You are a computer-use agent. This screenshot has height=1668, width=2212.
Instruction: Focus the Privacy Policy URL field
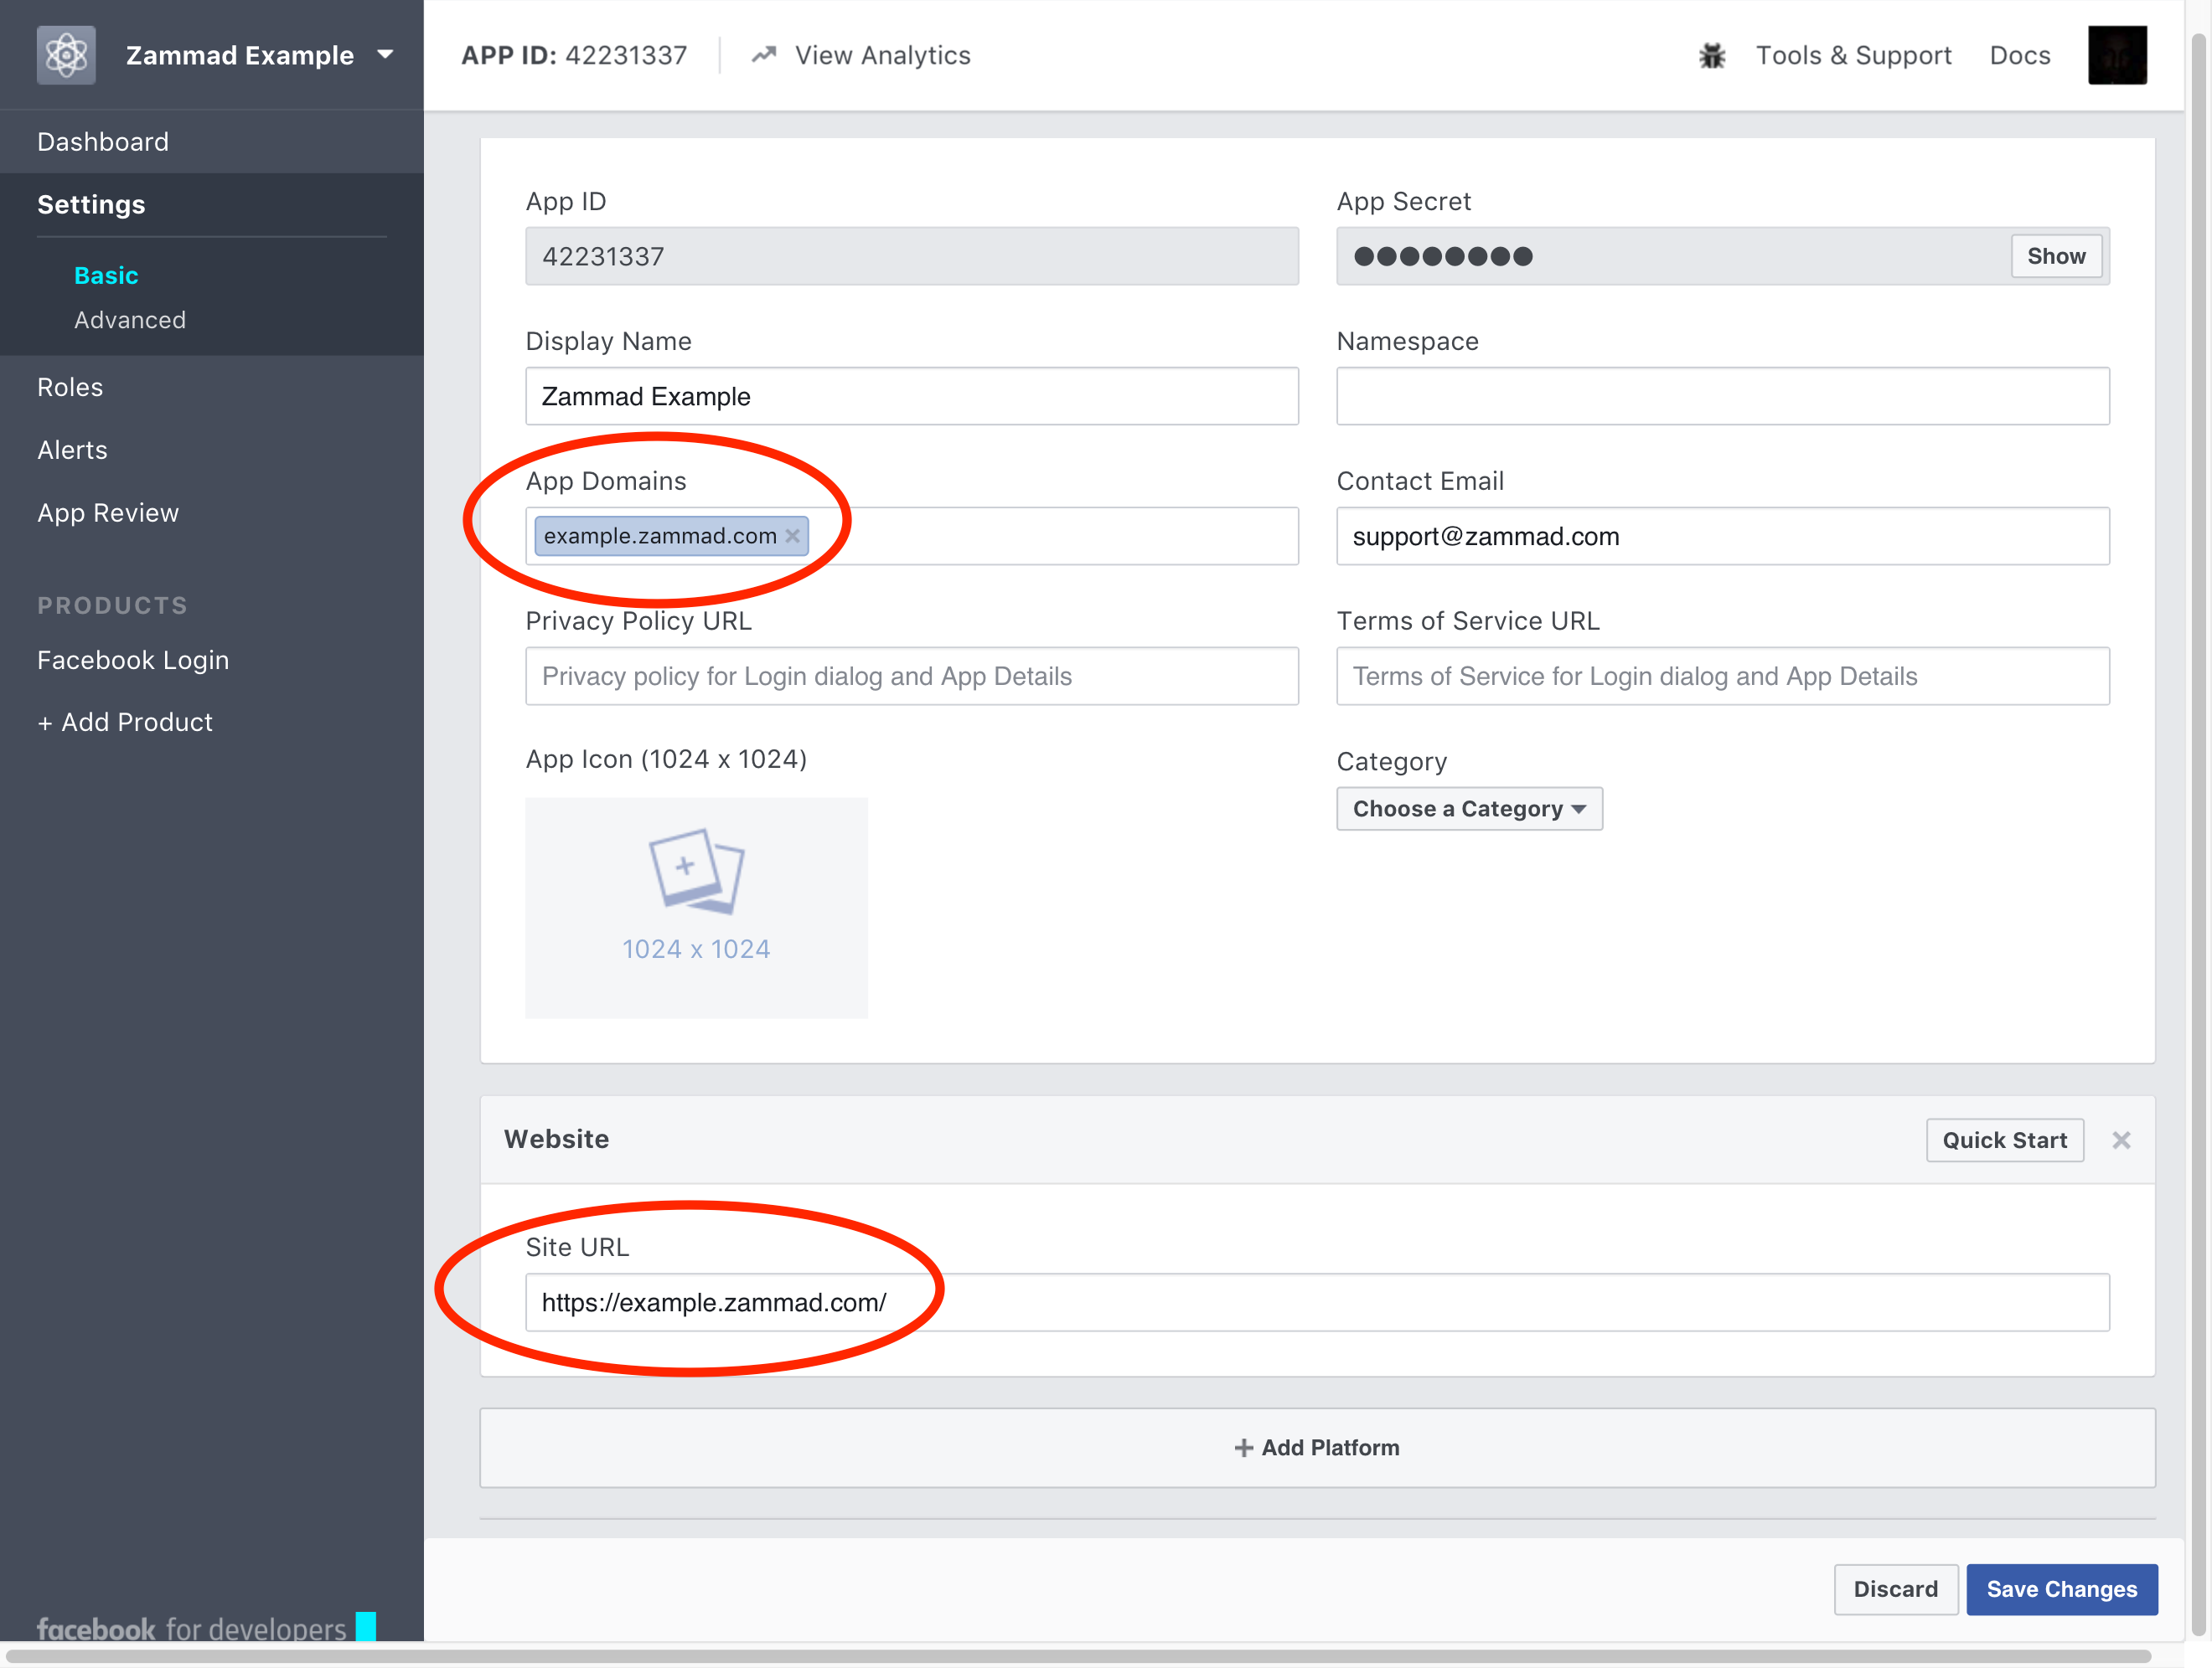tap(912, 677)
